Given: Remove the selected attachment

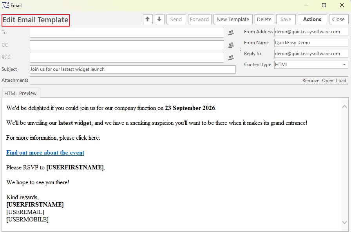Looking at the screenshot, I should coord(311,81).
